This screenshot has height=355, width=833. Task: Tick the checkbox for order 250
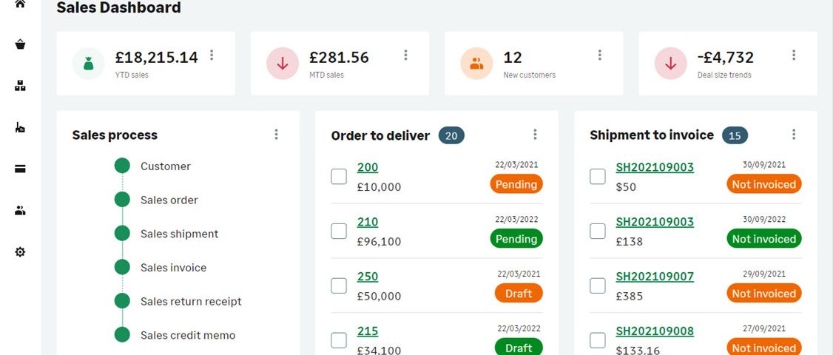click(x=339, y=285)
